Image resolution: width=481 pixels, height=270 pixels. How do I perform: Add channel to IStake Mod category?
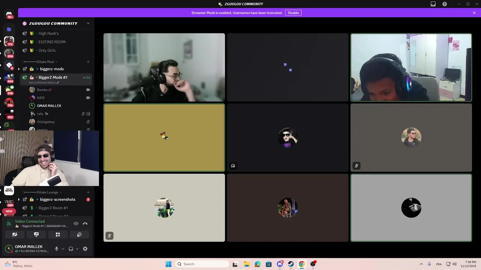(88, 62)
